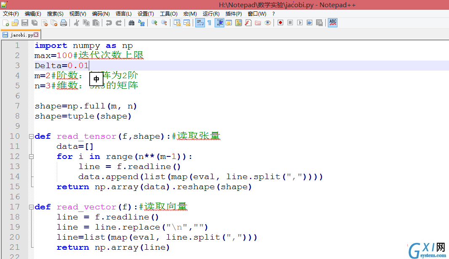Collapse the read_tensor function fold
Screen dimensions: 449x259
tap(31, 137)
